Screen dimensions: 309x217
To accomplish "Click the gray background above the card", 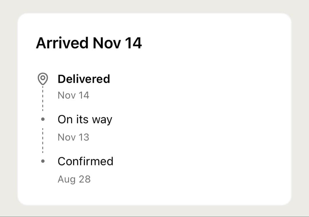I will click(x=154, y=6).
